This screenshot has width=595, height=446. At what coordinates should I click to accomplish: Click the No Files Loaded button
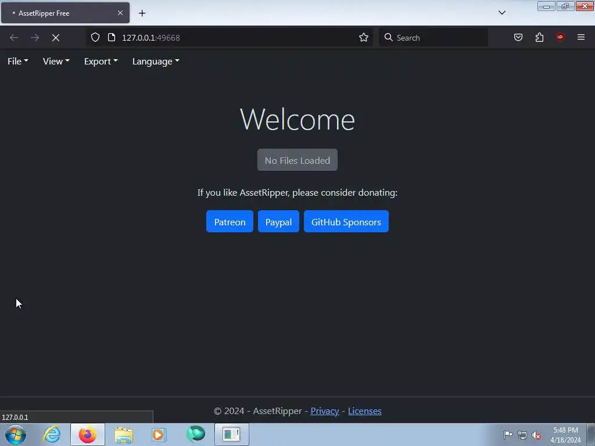(x=297, y=160)
